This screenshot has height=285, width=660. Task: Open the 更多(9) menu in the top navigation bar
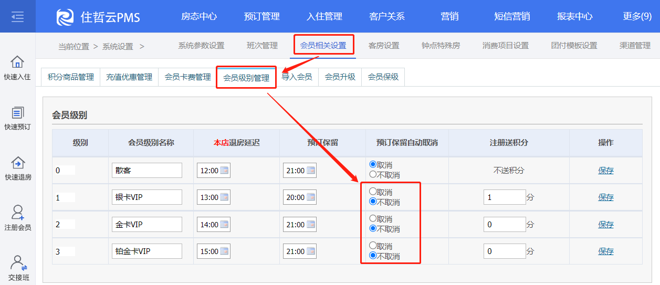(x=637, y=16)
